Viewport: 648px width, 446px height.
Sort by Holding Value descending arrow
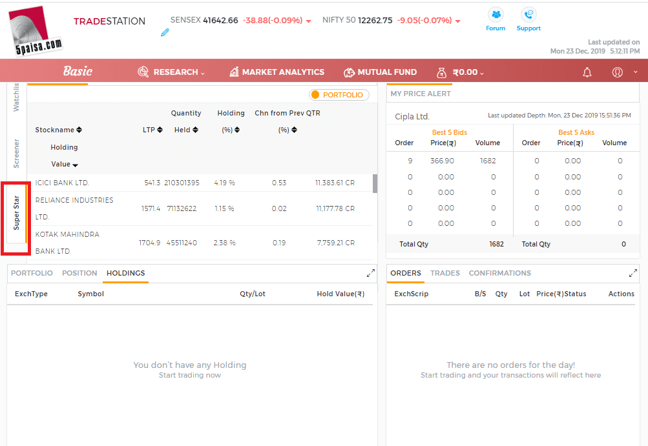point(75,165)
